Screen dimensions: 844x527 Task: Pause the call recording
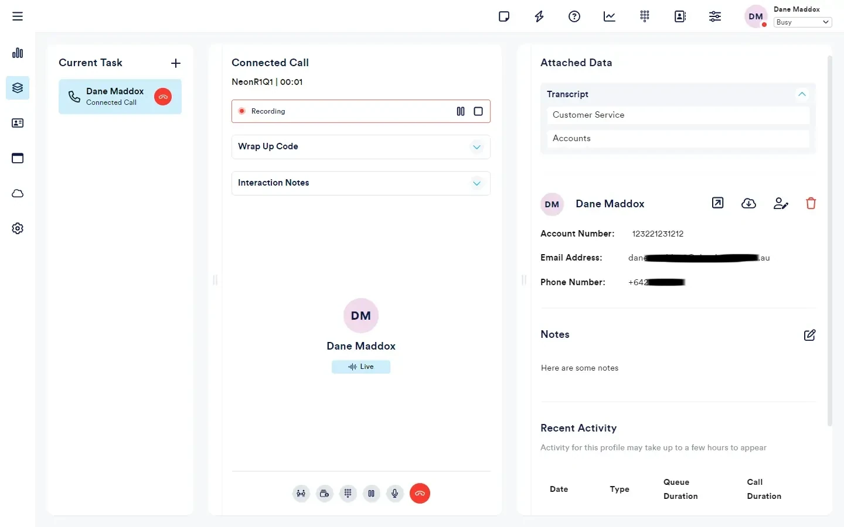click(x=461, y=111)
